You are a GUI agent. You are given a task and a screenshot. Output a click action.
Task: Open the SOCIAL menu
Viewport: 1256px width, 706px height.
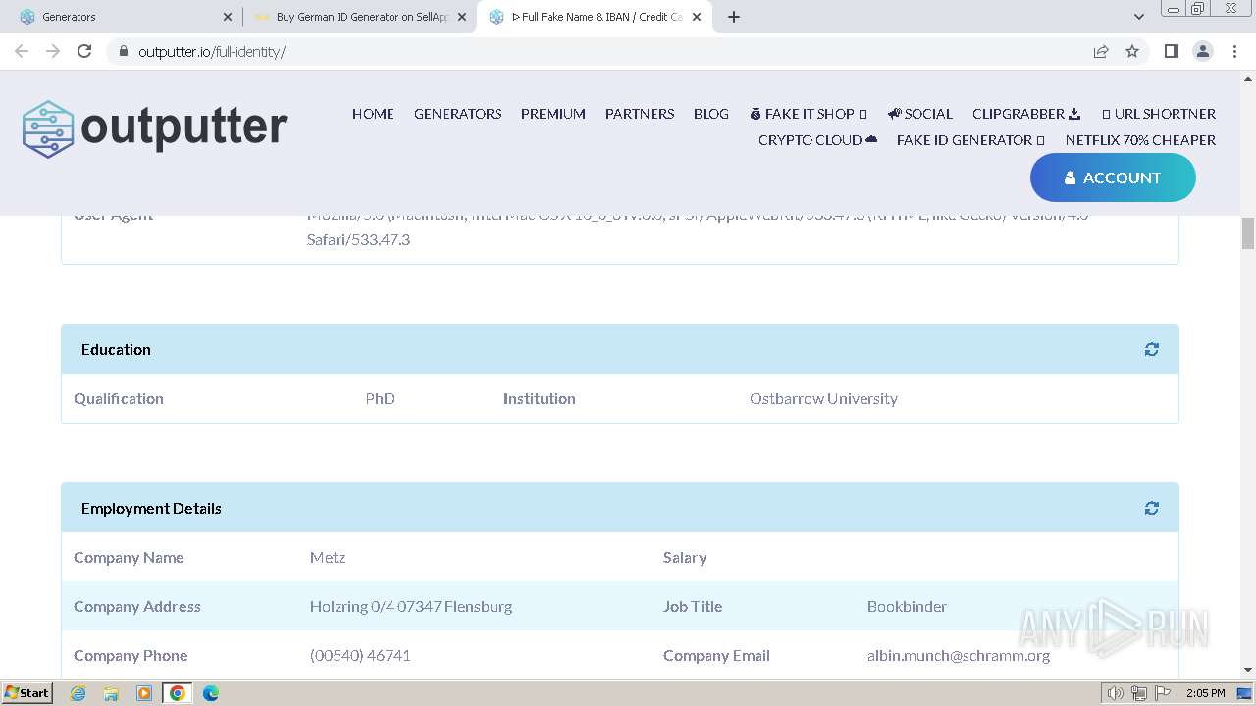click(x=920, y=114)
